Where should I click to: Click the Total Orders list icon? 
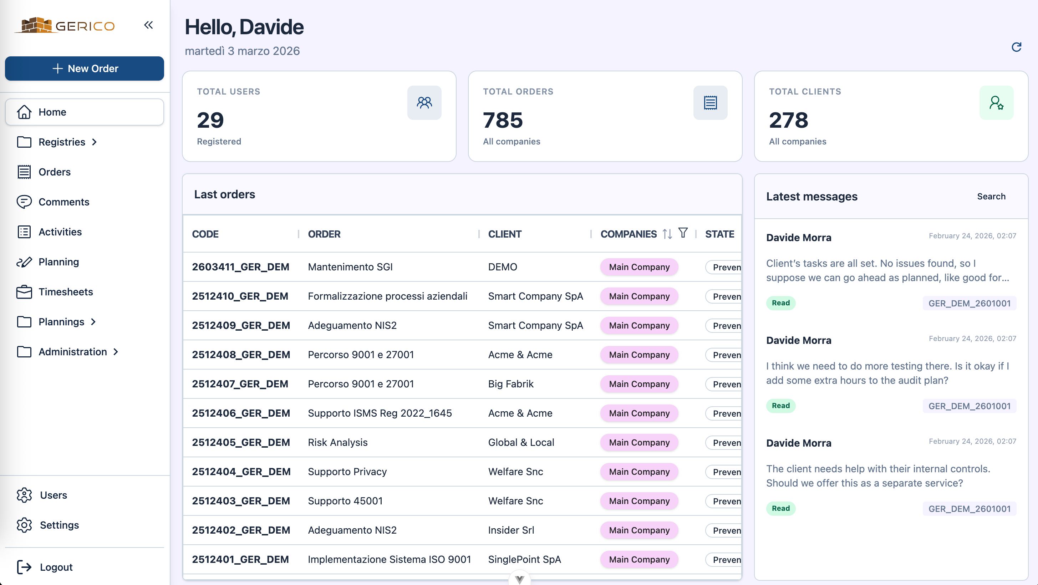pos(710,103)
